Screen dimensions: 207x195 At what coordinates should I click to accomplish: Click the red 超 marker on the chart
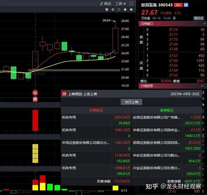coord(35,93)
